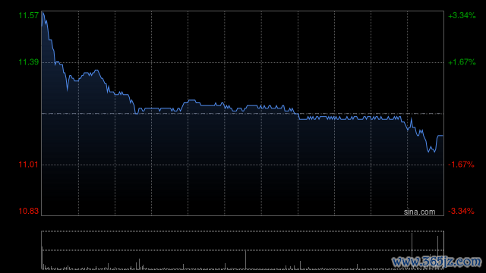Image resolution: width=486 pixels, height=273 pixels.
Task: Click the lowest dip near session end
Action: point(434,152)
